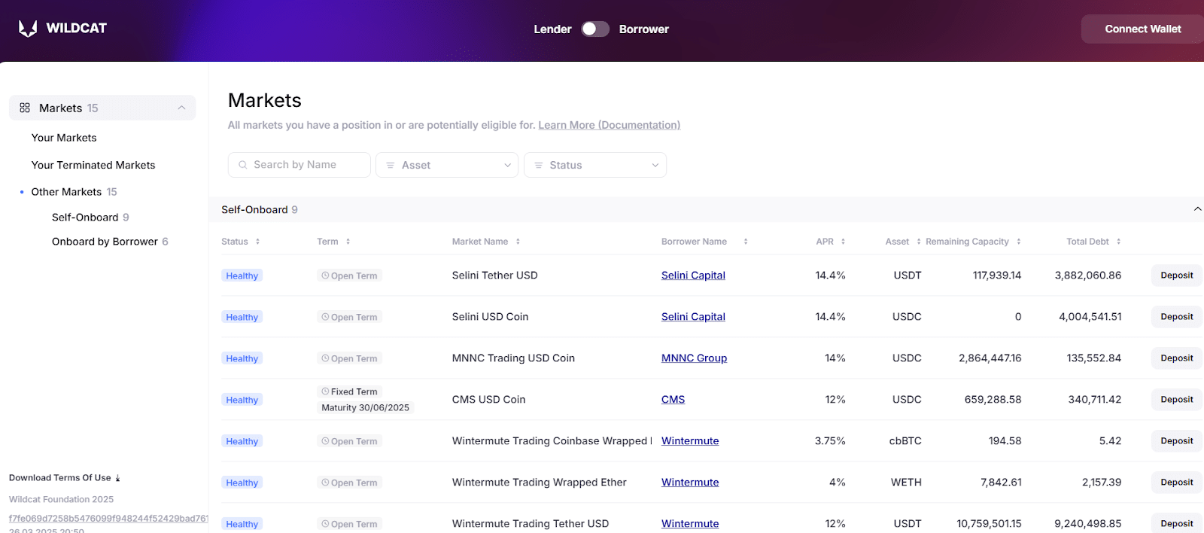
Task: Select Other Markets in the sidebar
Action: point(66,192)
